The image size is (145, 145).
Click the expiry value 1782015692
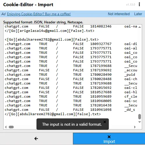pyautogui.click(x=101, y=88)
